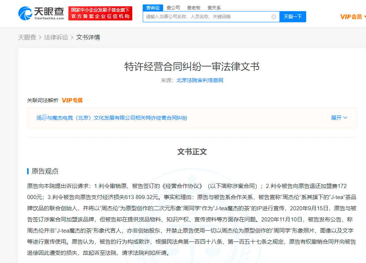366x263 pixels.
Task: Click the VIP专属 label
Action: pyautogui.click(x=72, y=100)
